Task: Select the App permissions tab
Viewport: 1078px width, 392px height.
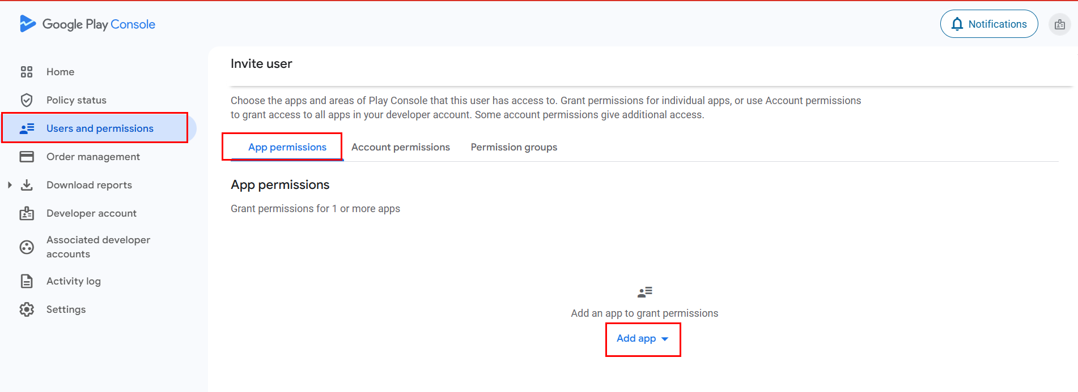Action: tap(287, 147)
